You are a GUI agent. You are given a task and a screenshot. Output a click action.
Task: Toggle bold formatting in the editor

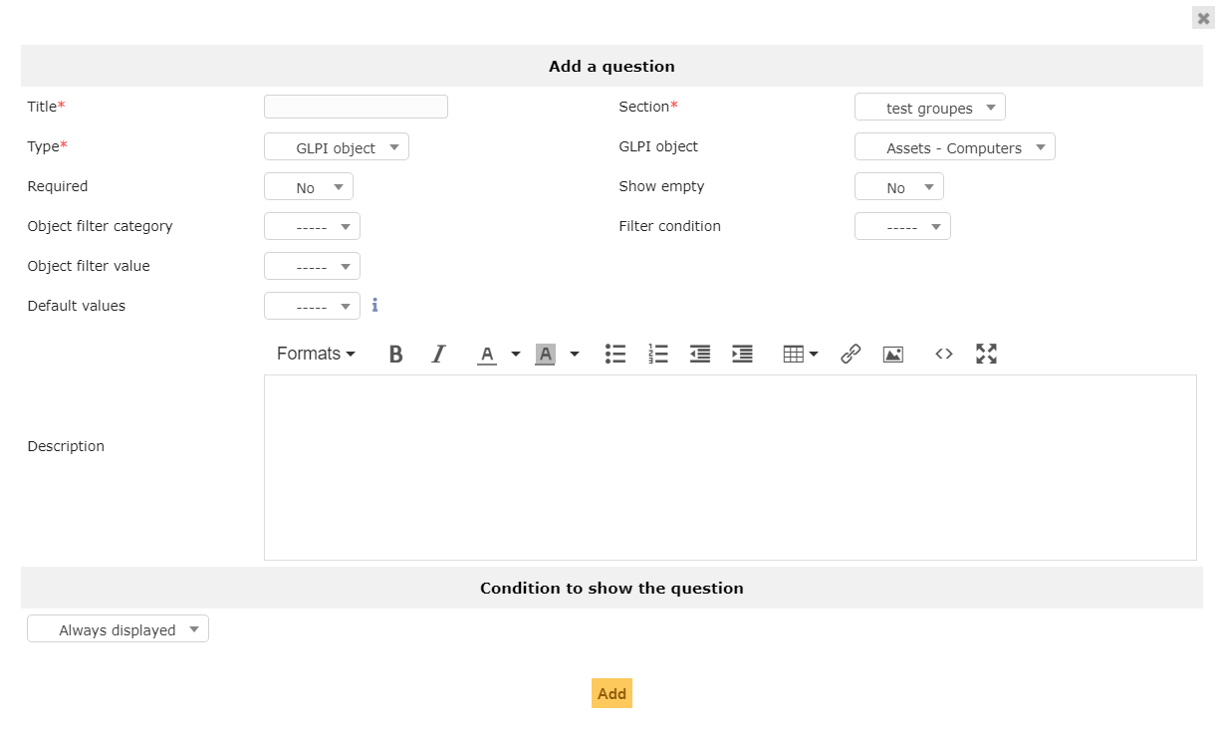(395, 354)
